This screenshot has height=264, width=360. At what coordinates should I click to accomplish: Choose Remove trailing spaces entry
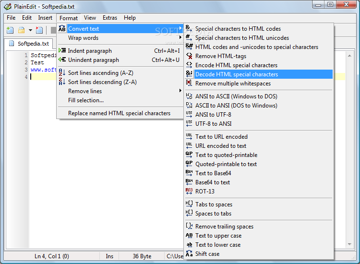(x=259, y=227)
